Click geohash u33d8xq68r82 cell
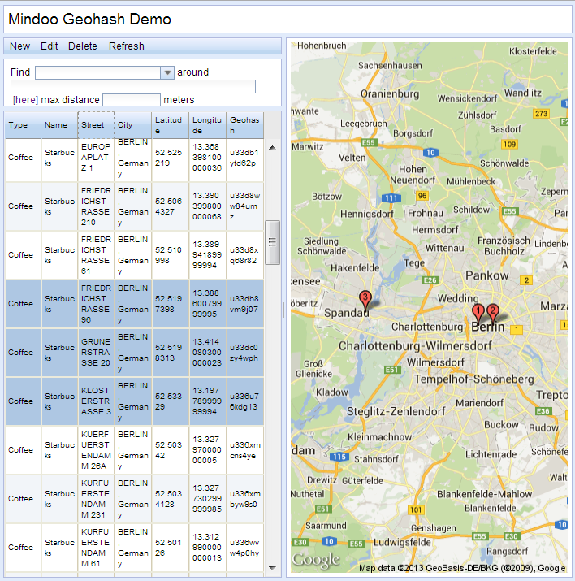This screenshot has width=575, height=581. pos(245,255)
